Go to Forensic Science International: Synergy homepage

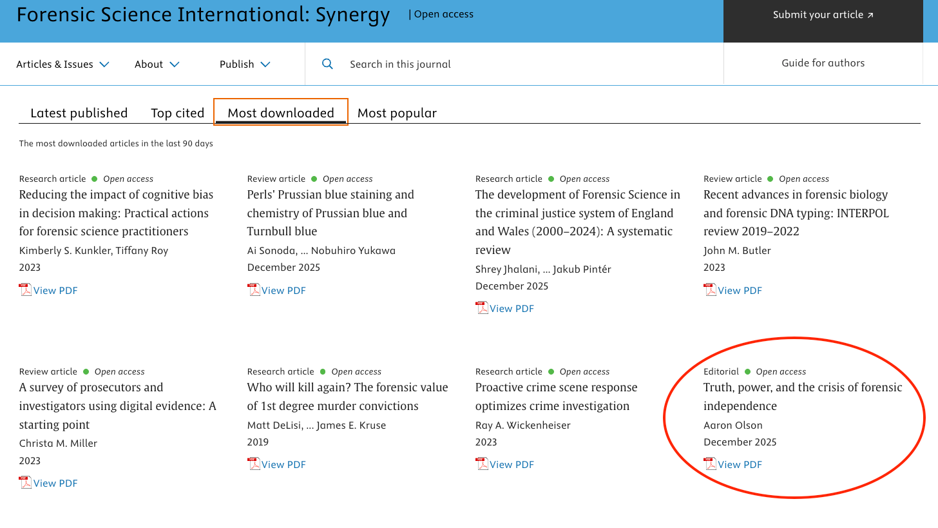point(204,15)
